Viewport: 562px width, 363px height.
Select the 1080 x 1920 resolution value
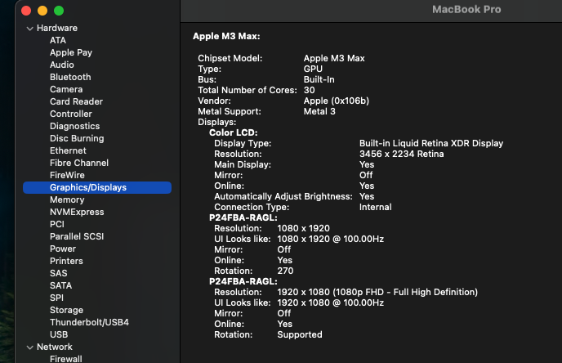(303, 228)
